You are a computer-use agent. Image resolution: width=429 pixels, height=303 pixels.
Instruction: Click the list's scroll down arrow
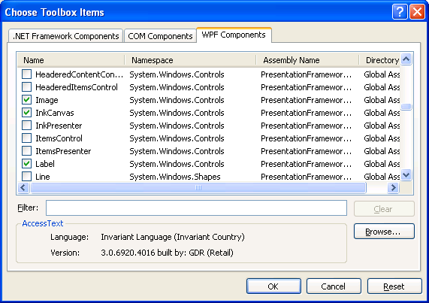(406, 174)
